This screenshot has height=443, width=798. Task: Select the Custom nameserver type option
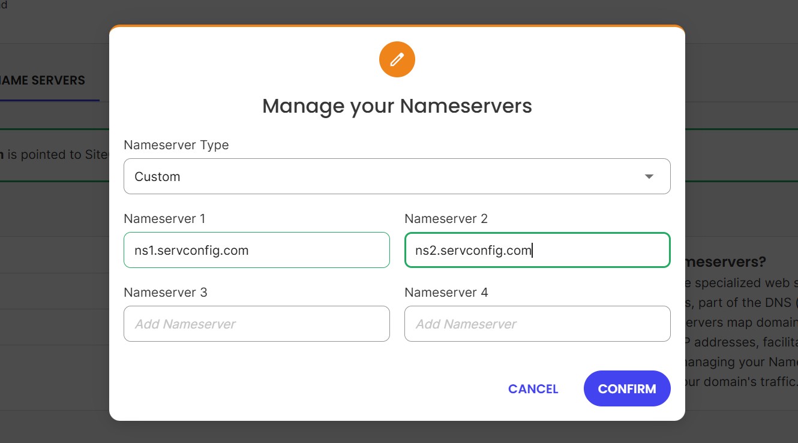pyautogui.click(x=157, y=176)
